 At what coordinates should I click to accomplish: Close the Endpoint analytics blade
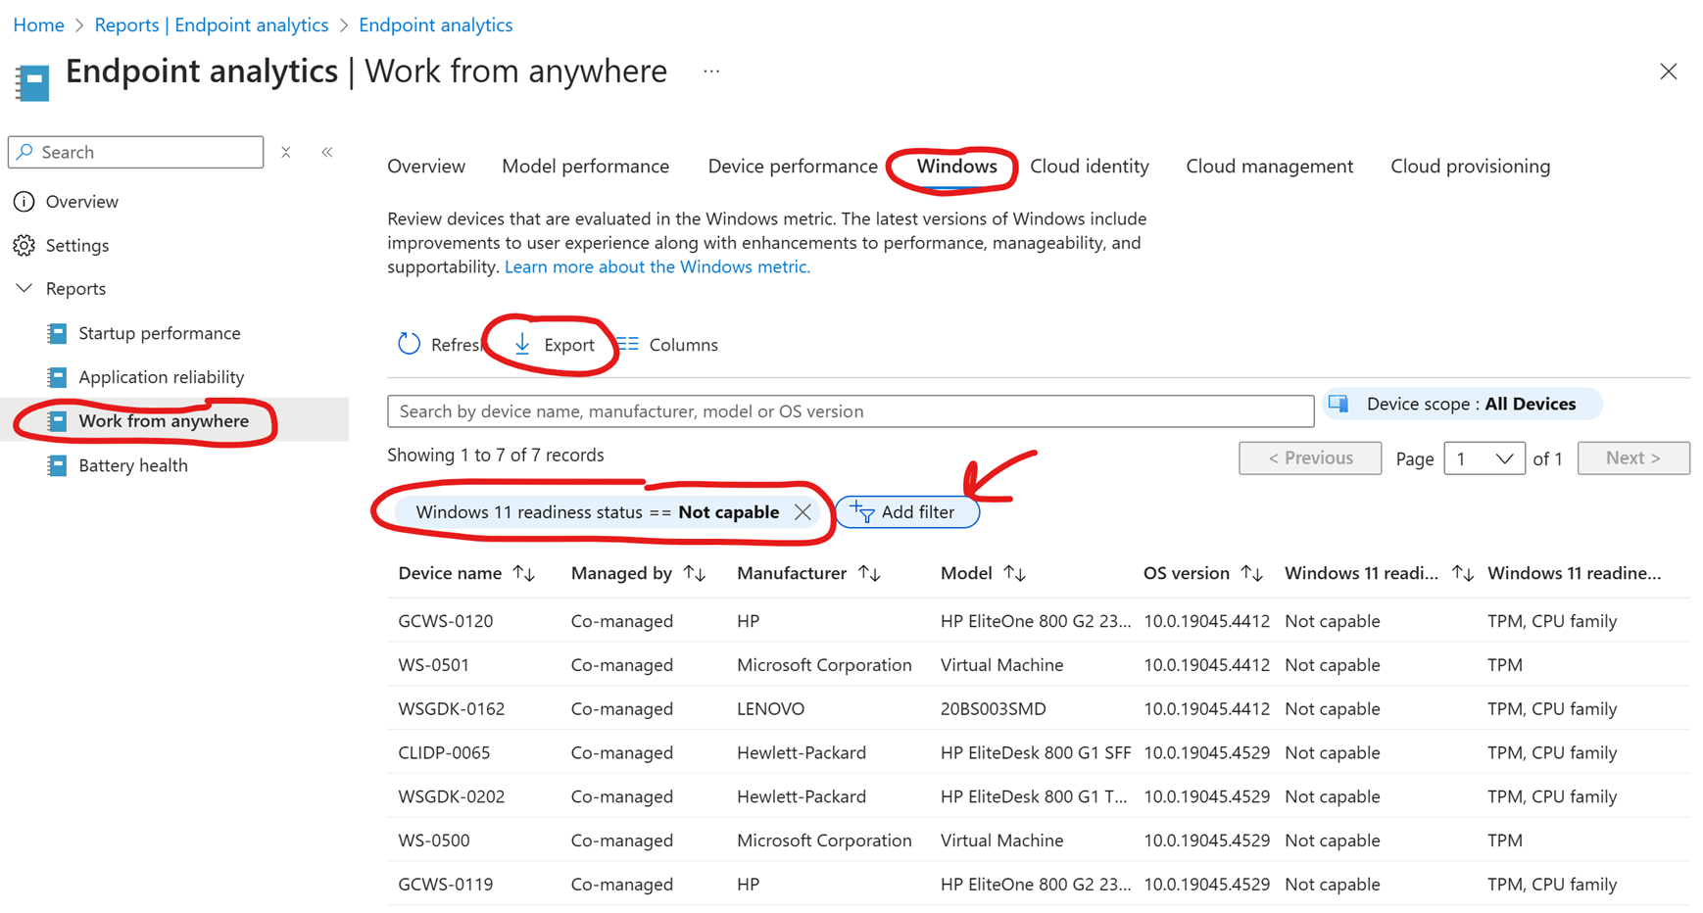1669,72
